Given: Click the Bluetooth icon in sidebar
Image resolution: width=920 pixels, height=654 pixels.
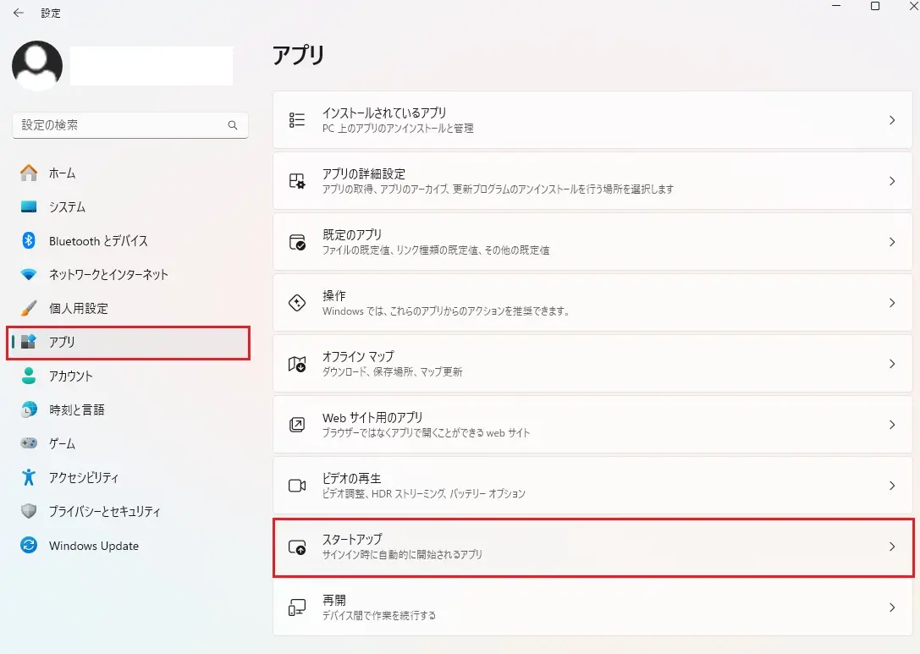Looking at the screenshot, I should 28,240.
